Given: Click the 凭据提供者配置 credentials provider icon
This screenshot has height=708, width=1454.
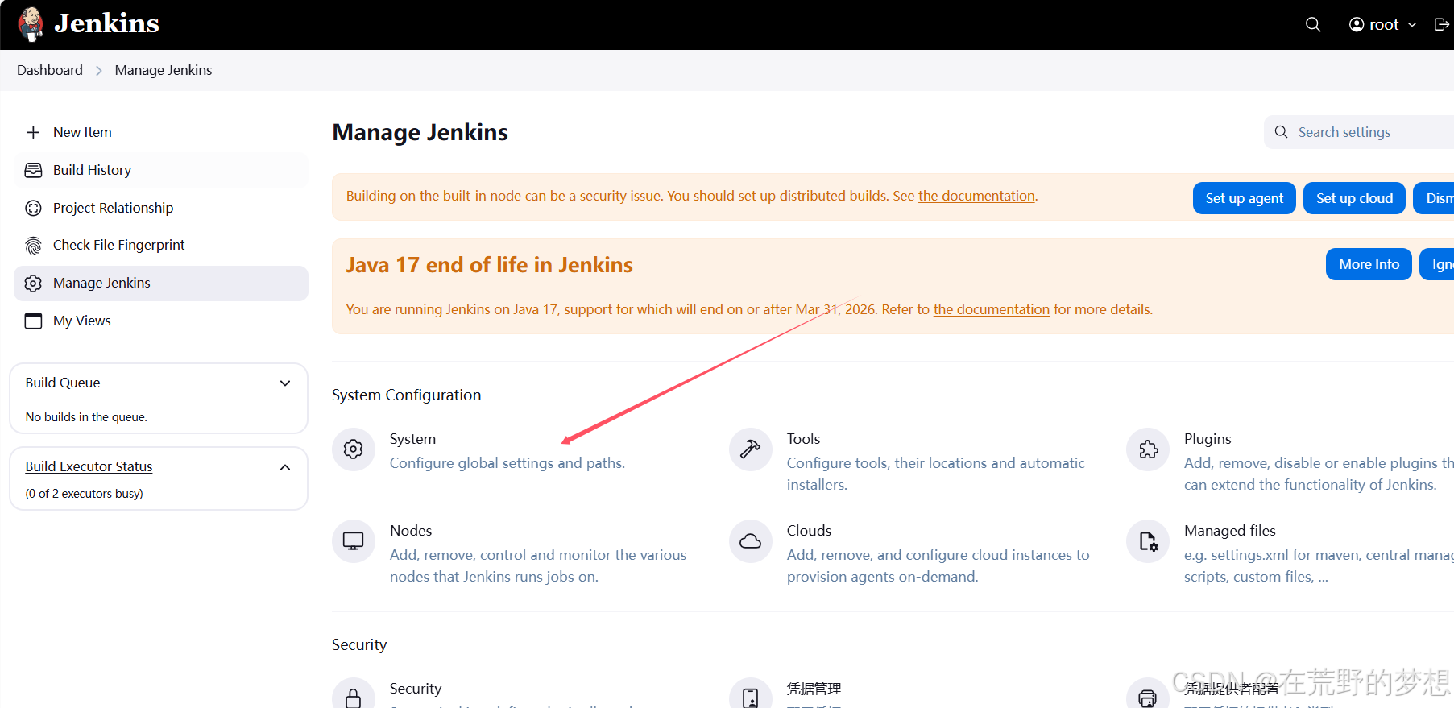Looking at the screenshot, I should (1148, 697).
